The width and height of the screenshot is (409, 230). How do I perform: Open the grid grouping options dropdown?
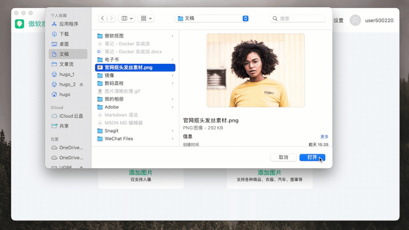(x=146, y=18)
